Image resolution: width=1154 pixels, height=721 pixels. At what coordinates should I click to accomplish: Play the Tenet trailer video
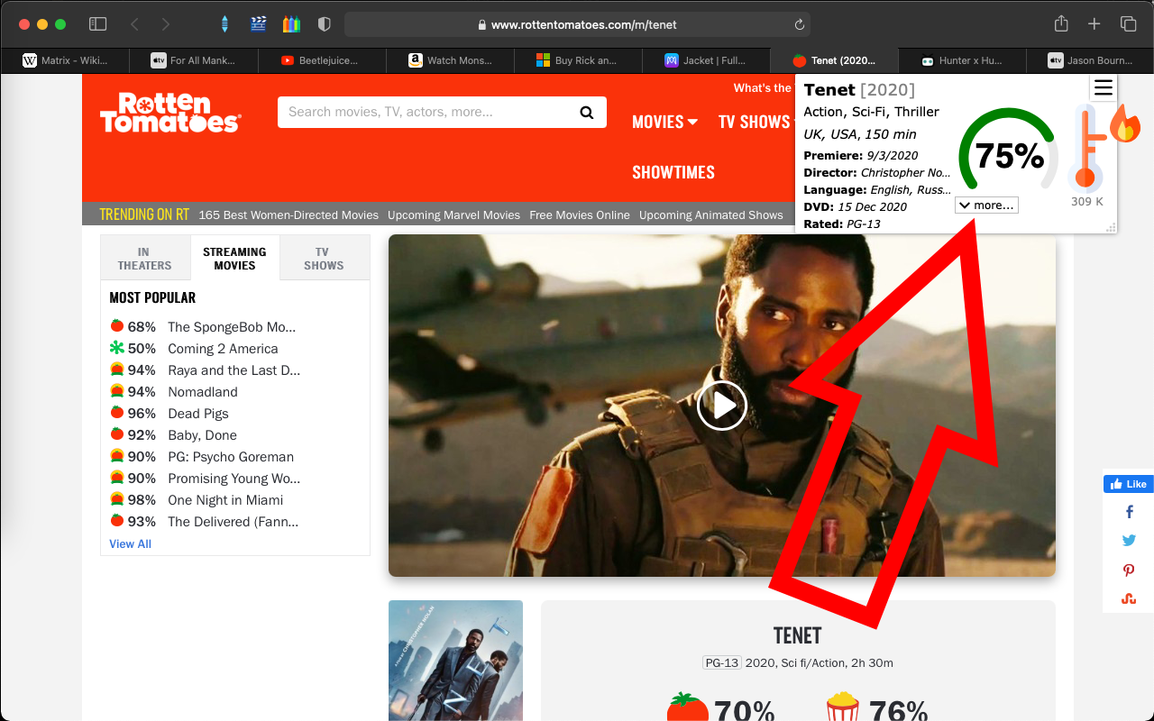tap(722, 406)
